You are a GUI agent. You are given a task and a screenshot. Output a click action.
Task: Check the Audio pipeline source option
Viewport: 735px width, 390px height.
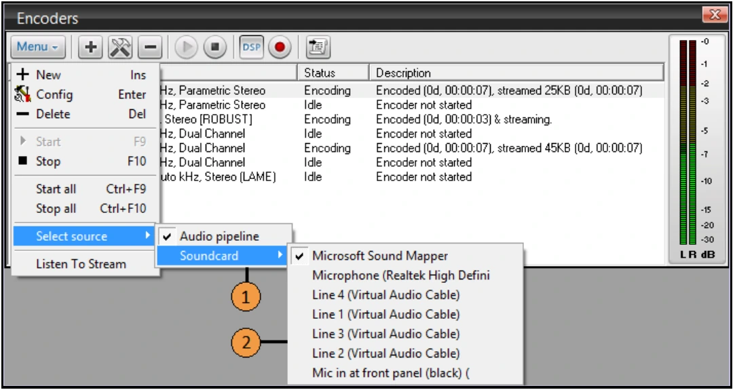[x=223, y=237]
